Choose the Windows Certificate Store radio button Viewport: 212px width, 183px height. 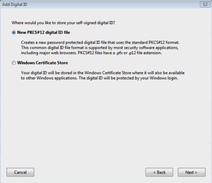point(14,63)
